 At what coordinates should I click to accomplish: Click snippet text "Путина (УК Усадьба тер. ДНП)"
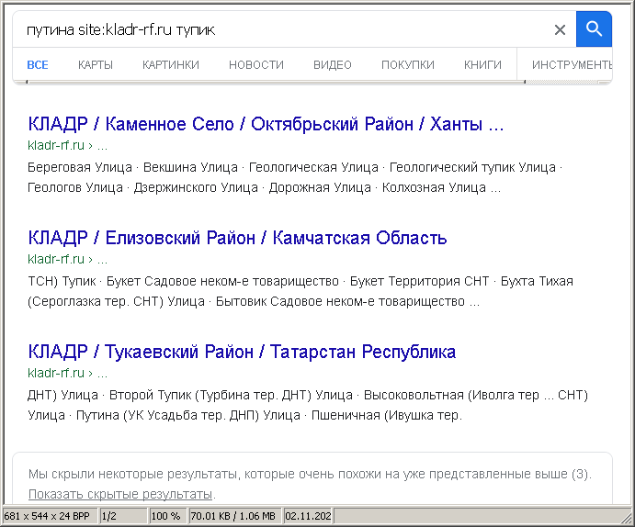point(167,415)
